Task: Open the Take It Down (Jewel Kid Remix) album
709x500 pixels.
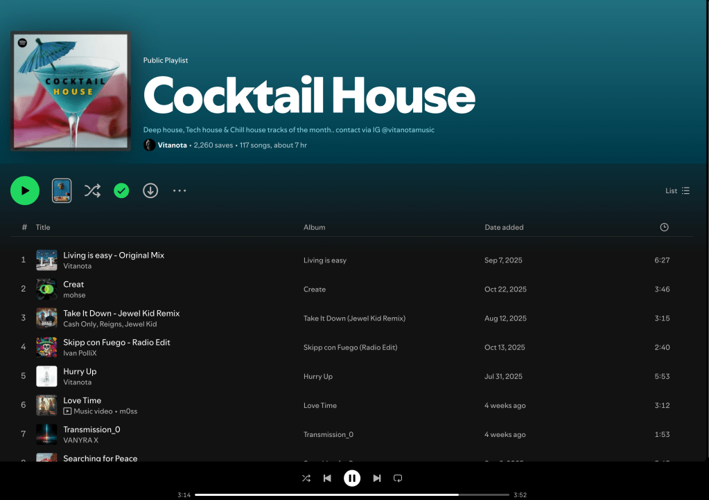Action: [x=355, y=318]
